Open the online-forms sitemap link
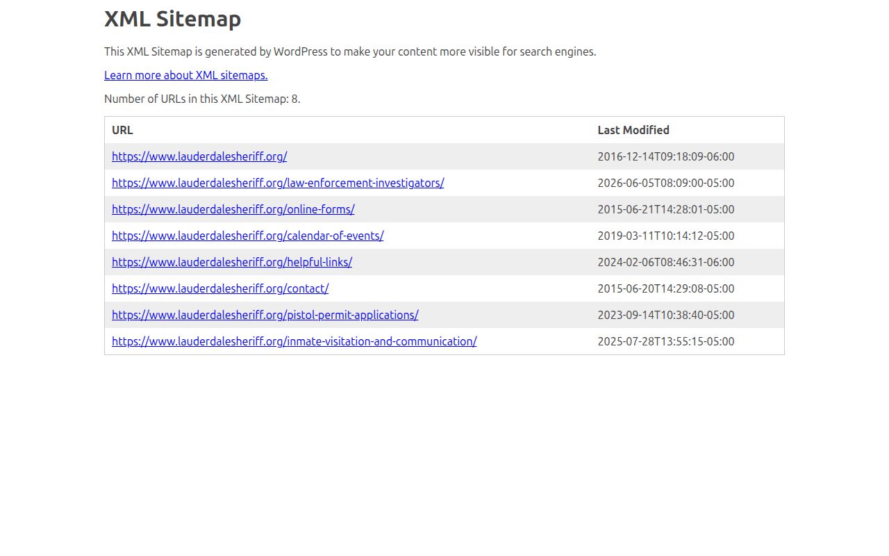This screenshot has height=556, width=889. click(233, 209)
